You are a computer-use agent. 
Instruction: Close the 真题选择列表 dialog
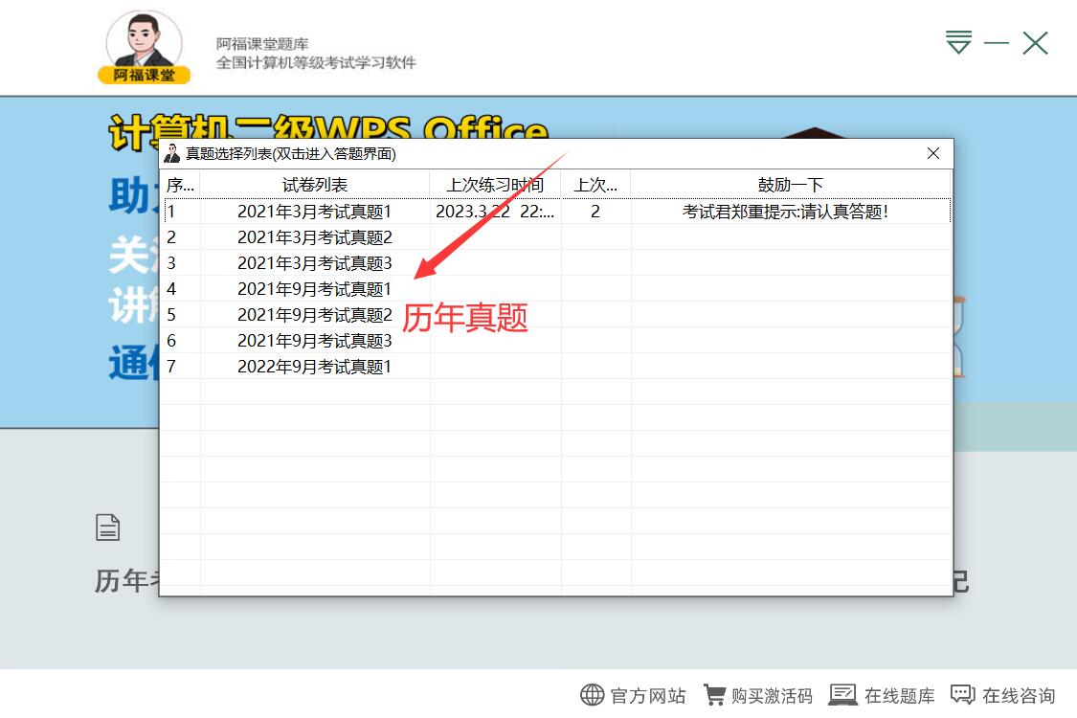pos(932,153)
